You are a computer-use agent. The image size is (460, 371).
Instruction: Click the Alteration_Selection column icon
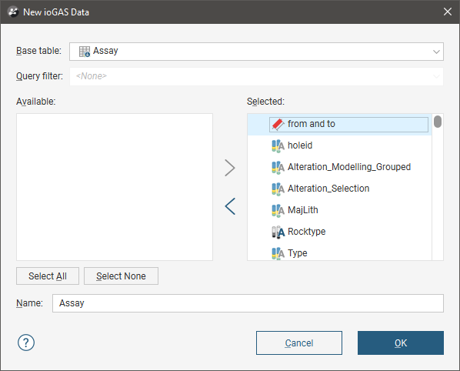click(x=278, y=189)
